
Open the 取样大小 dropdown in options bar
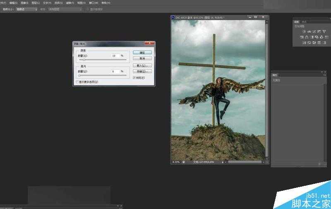(x=27, y=9)
